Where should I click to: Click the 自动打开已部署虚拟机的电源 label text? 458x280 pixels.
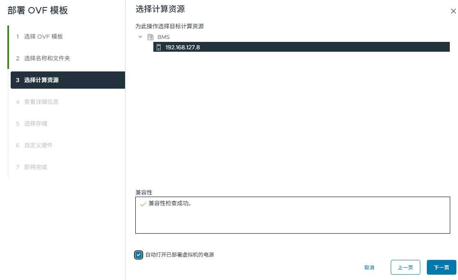[180, 255]
